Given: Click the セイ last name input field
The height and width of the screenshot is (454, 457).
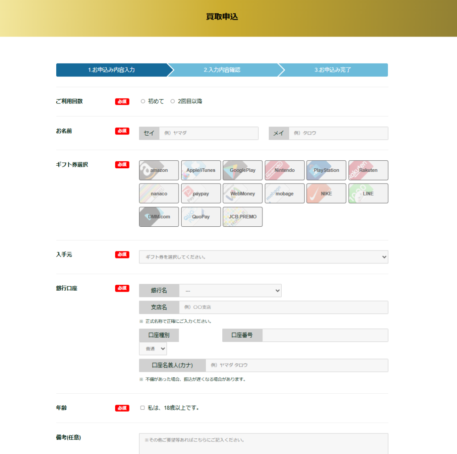Looking at the screenshot, I should pos(209,133).
